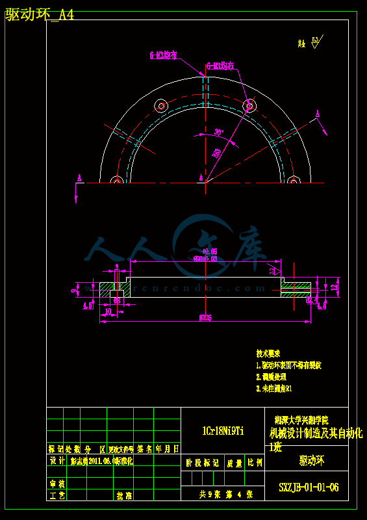Click the left 6-M3均布 leader label

tap(163, 55)
